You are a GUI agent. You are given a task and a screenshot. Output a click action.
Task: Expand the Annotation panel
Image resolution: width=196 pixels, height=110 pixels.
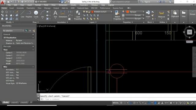click(62, 22)
